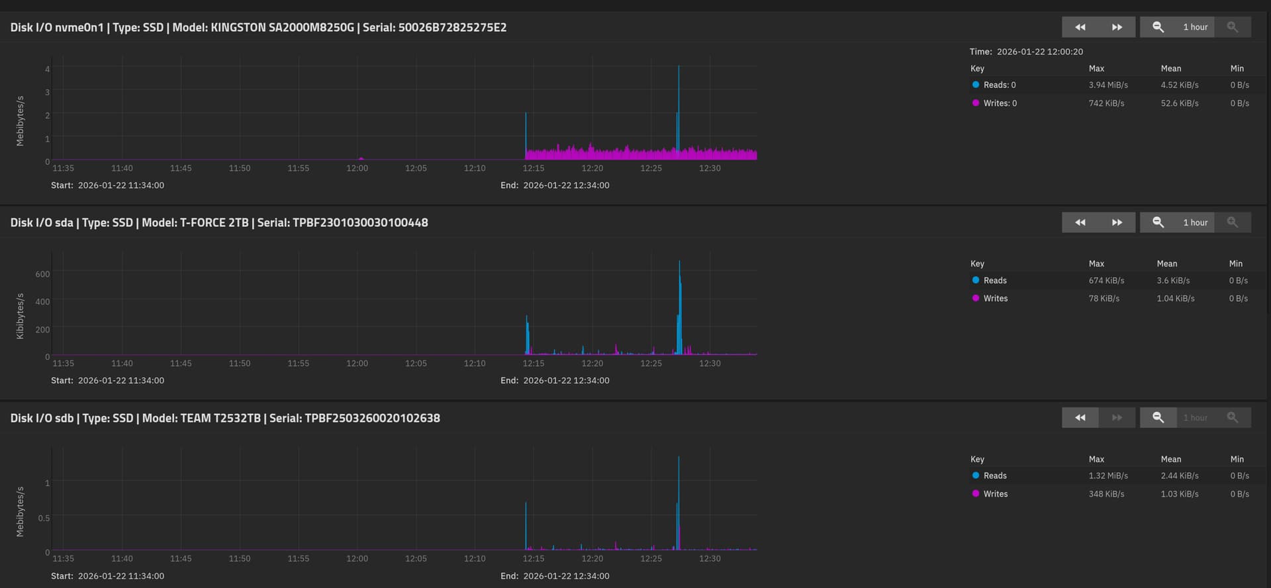Zoom in the nvme0n1 disk I/O chart
This screenshot has width=1271, height=588.
coord(1232,27)
